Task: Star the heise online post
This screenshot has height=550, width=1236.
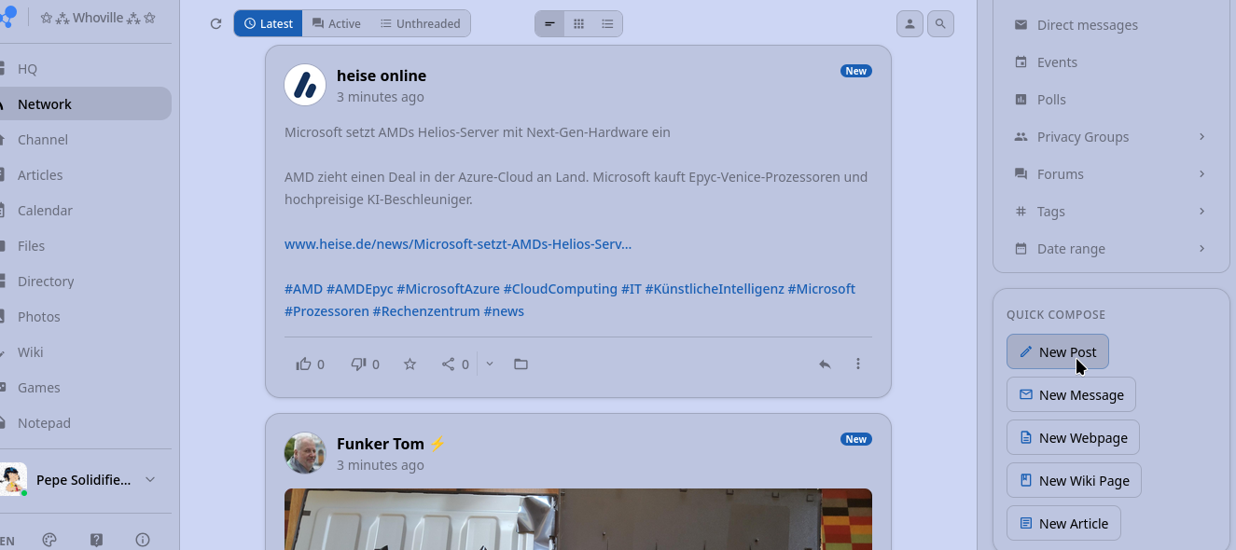Action: click(x=410, y=364)
